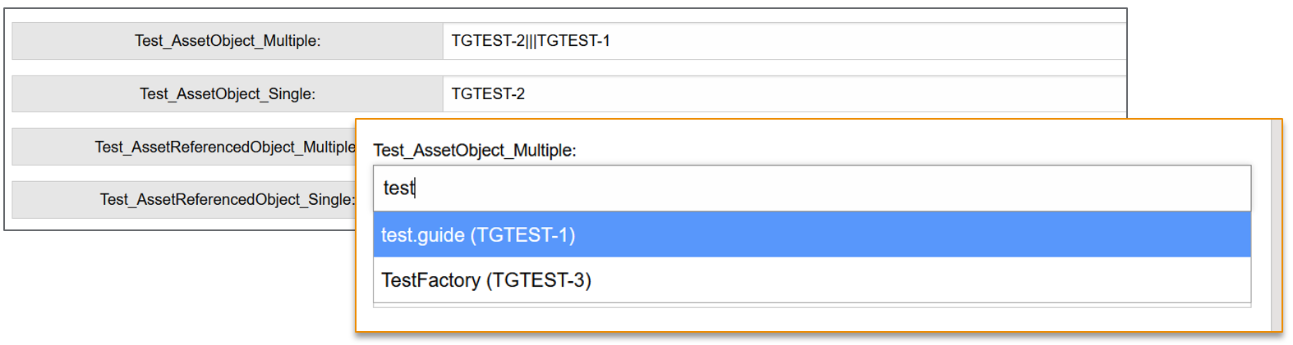Click the popup's Test_AssetObject_Multiple heading
Screen dimensions: 1293x345
[x=475, y=151]
